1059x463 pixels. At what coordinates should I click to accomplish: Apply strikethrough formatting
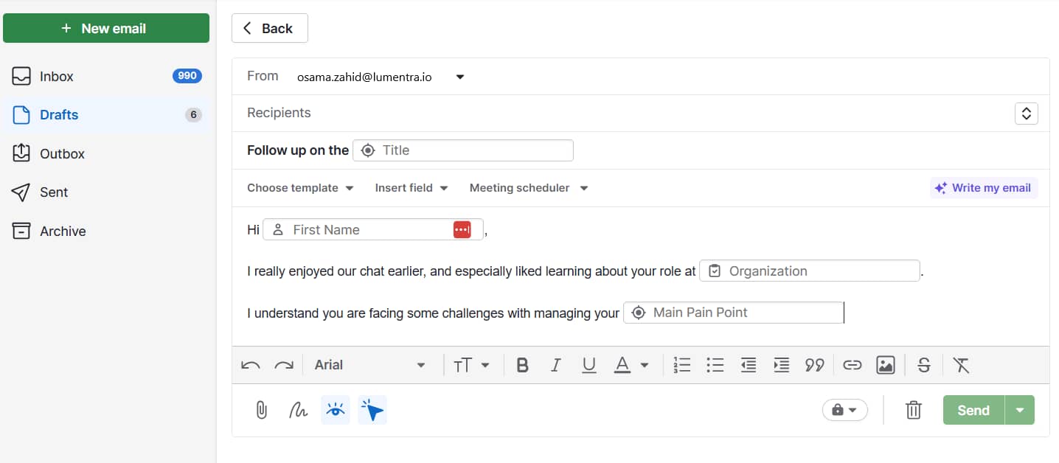[923, 364]
